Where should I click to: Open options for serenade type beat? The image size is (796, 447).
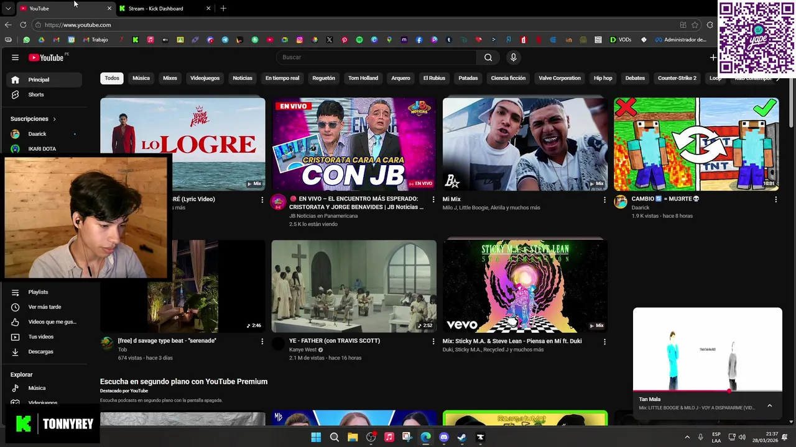[262, 341]
